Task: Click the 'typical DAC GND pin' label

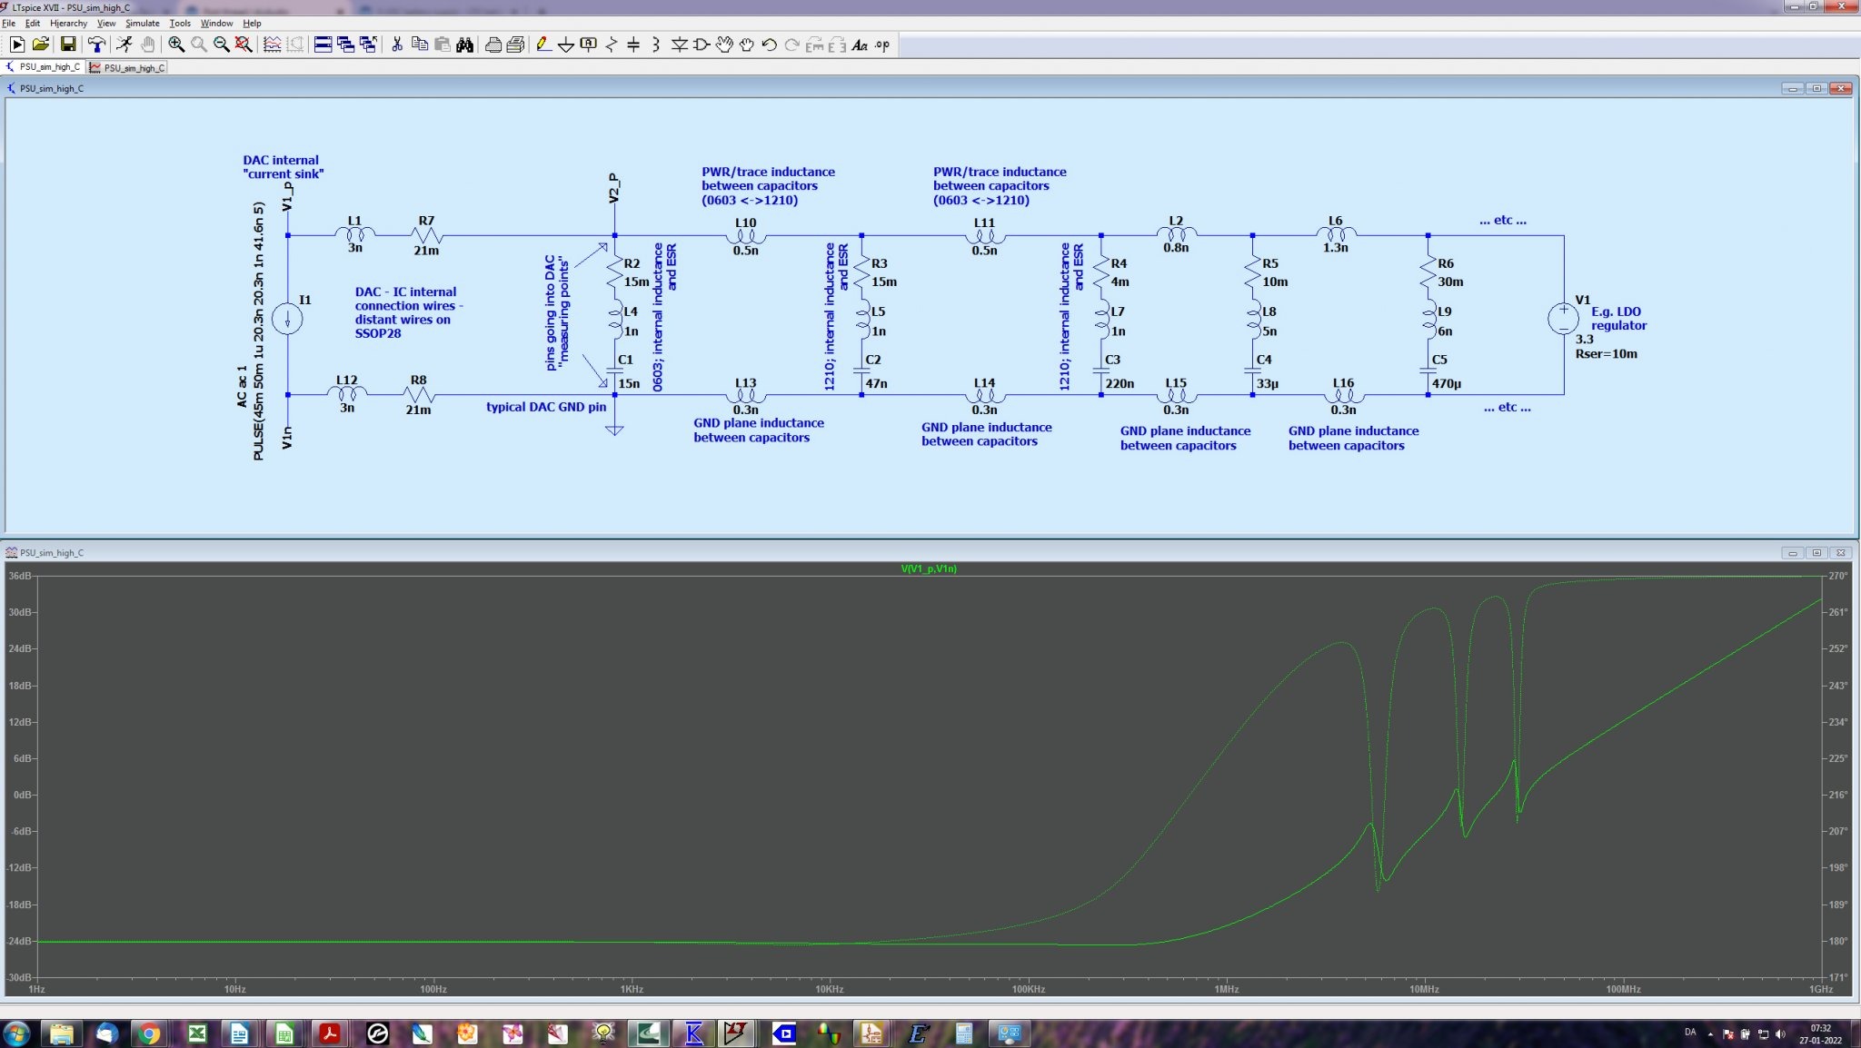Action: pos(545,407)
